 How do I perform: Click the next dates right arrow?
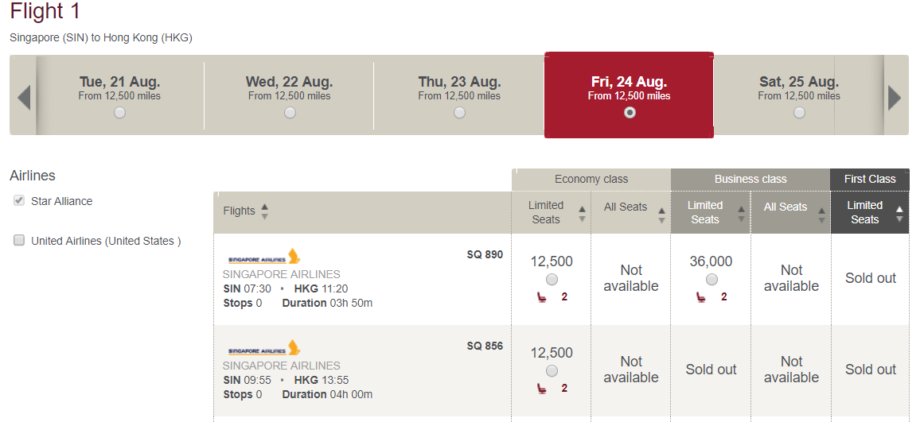[895, 98]
